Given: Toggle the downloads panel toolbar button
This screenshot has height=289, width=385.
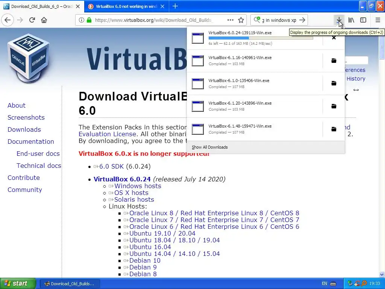Looking at the screenshot, I should point(339,20).
